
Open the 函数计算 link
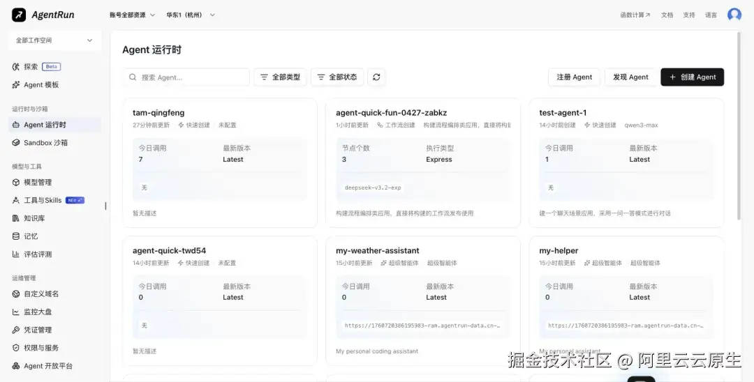(x=635, y=15)
